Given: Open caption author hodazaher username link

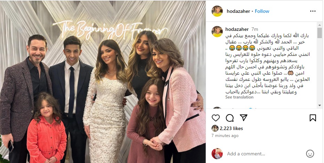Looking at the screenshot, I should tap(237, 29).
